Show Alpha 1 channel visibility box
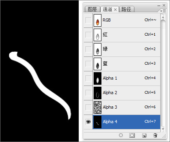The height and width of the screenshot is (142, 170). click(x=88, y=78)
